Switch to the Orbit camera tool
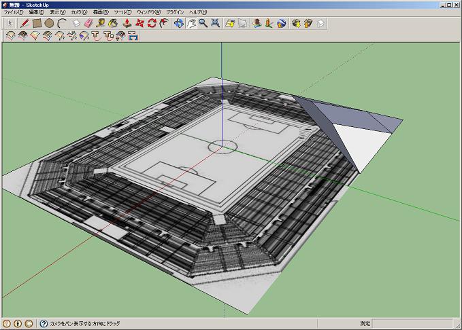 point(179,23)
